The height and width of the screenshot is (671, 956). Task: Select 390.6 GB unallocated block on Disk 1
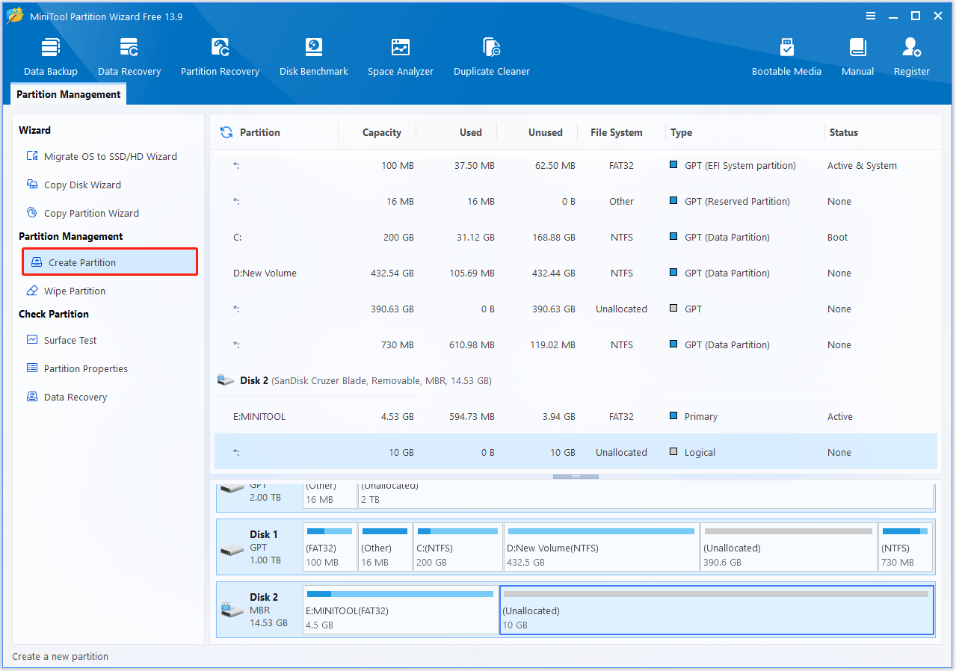click(788, 547)
